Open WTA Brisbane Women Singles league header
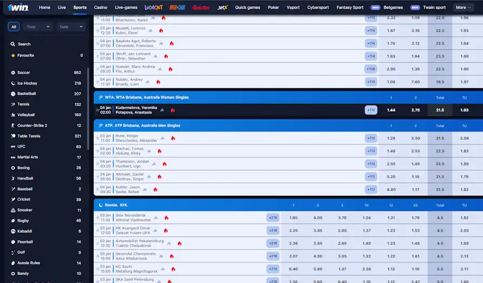 [x=288, y=97]
